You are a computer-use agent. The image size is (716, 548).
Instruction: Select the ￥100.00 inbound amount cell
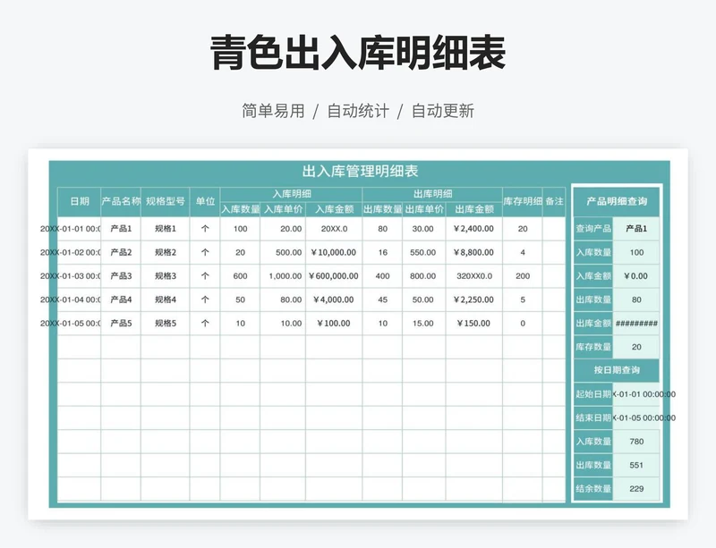tap(334, 324)
